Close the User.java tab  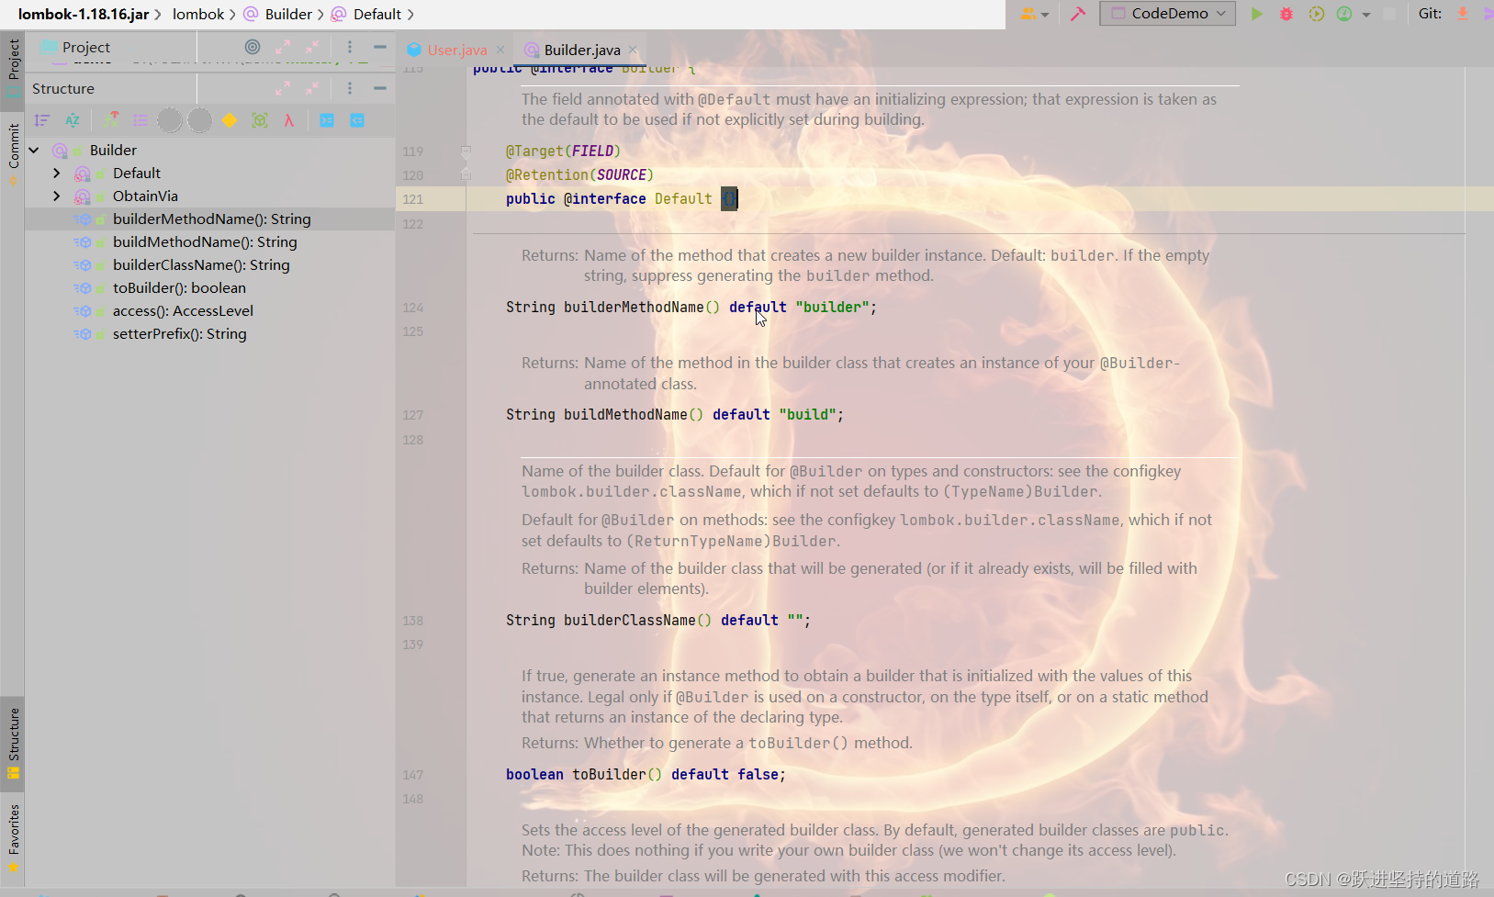(500, 50)
